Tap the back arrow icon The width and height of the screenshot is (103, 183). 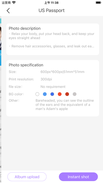coord(8,11)
